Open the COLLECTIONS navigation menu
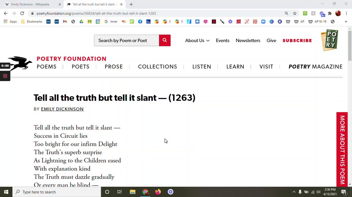 (x=157, y=67)
